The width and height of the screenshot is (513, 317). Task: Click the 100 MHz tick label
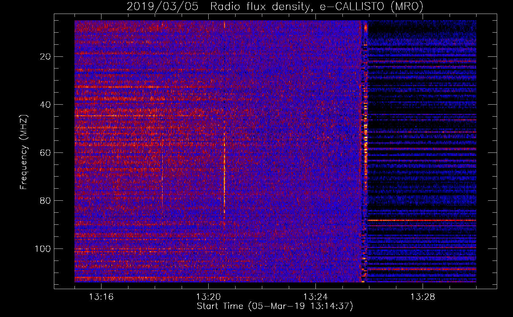click(x=43, y=249)
